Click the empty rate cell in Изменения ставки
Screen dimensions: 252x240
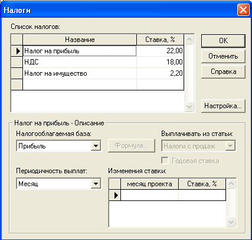[x=202, y=195]
